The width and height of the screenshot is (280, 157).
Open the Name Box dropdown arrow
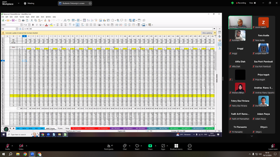17,29
